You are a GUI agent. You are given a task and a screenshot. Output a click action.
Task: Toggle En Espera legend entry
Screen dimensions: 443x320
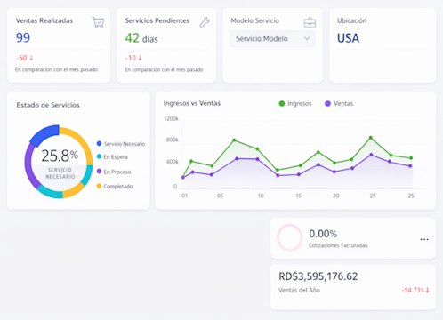pyautogui.click(x=112, y=156)
